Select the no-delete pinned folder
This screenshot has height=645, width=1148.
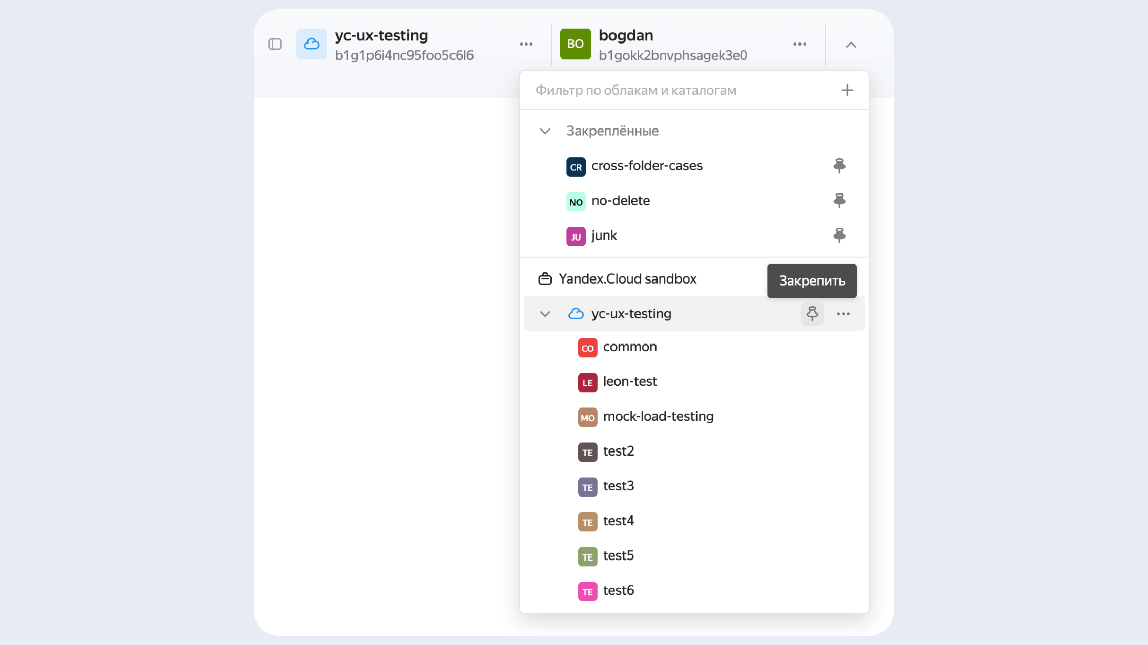pyautogui.click(x=694, y=201)
